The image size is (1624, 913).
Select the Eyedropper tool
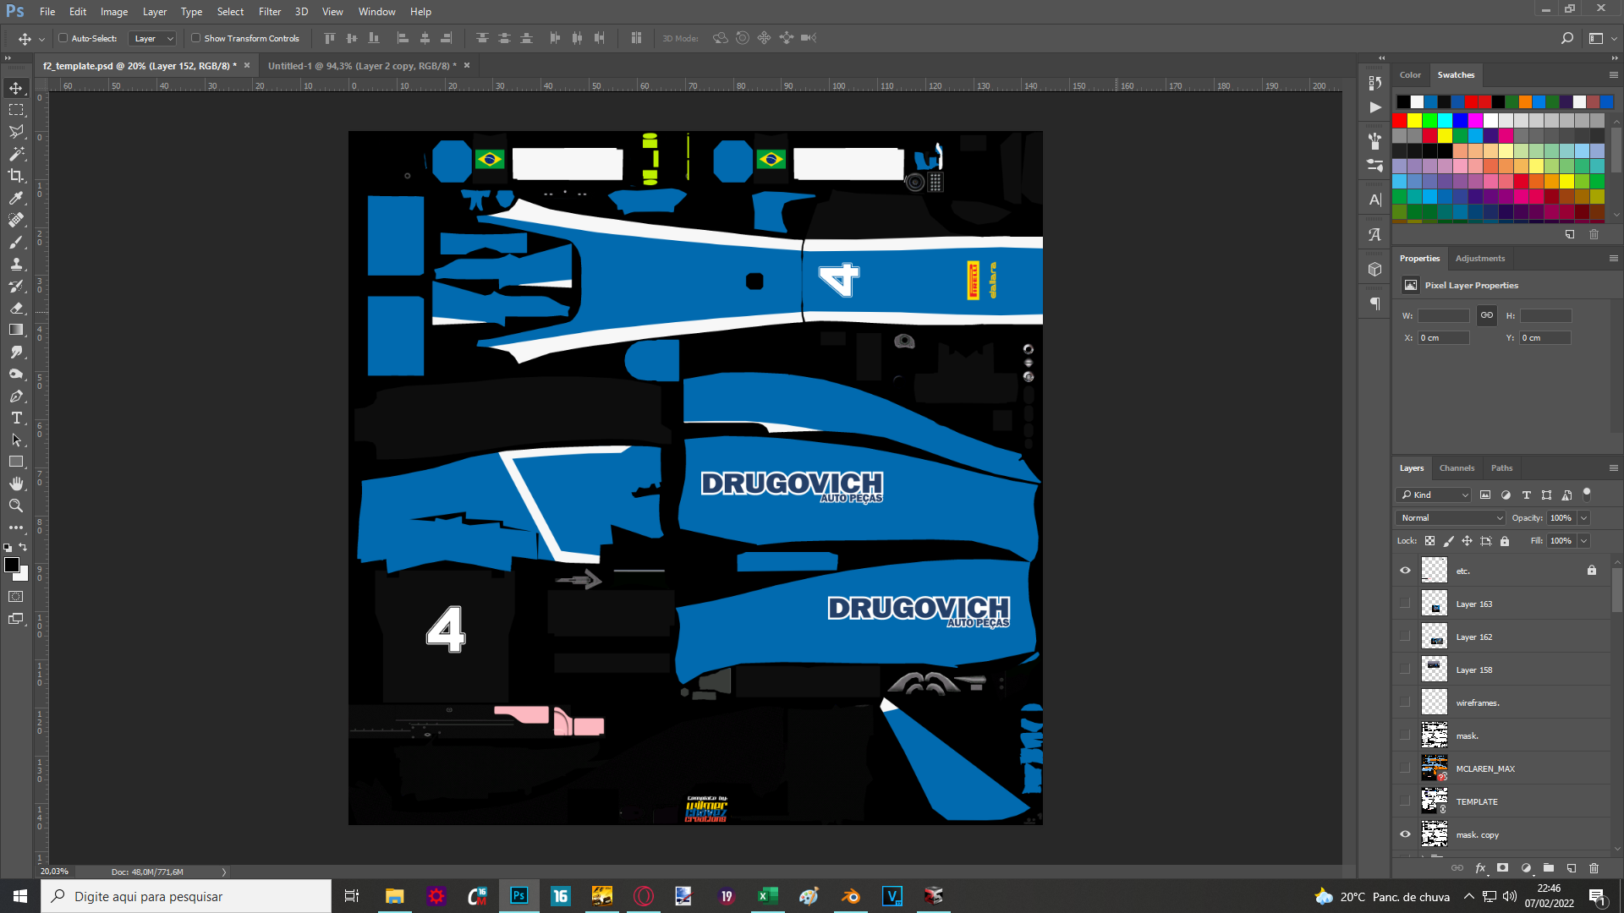point(16,198)
